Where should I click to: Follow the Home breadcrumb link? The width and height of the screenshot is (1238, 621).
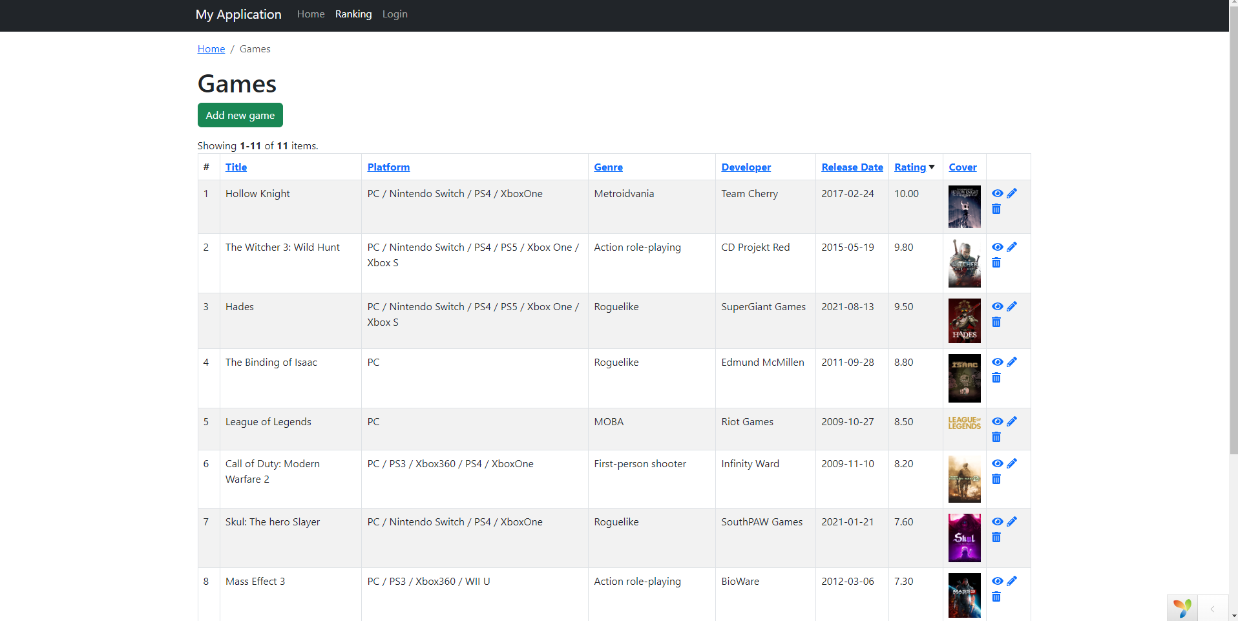[211, 49]
